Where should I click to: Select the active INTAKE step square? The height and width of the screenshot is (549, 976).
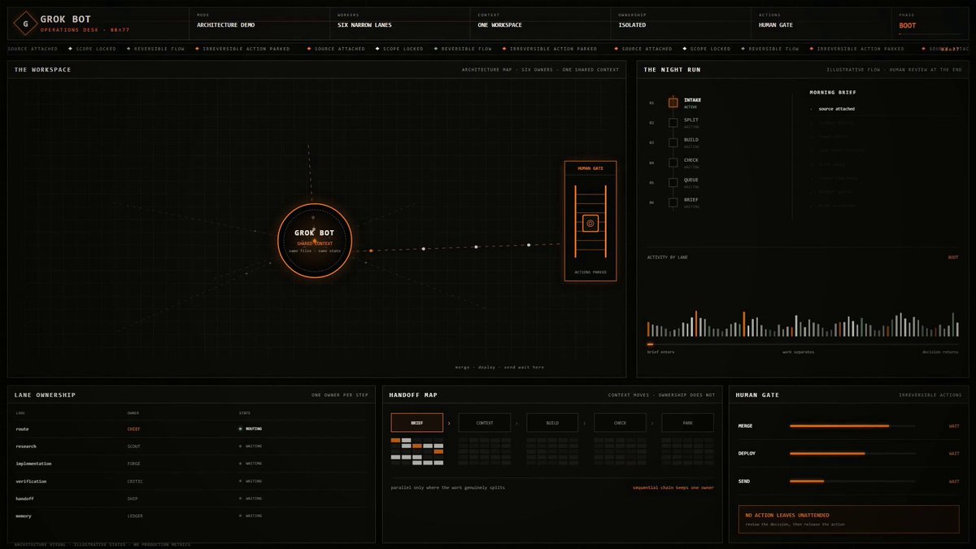673,102
